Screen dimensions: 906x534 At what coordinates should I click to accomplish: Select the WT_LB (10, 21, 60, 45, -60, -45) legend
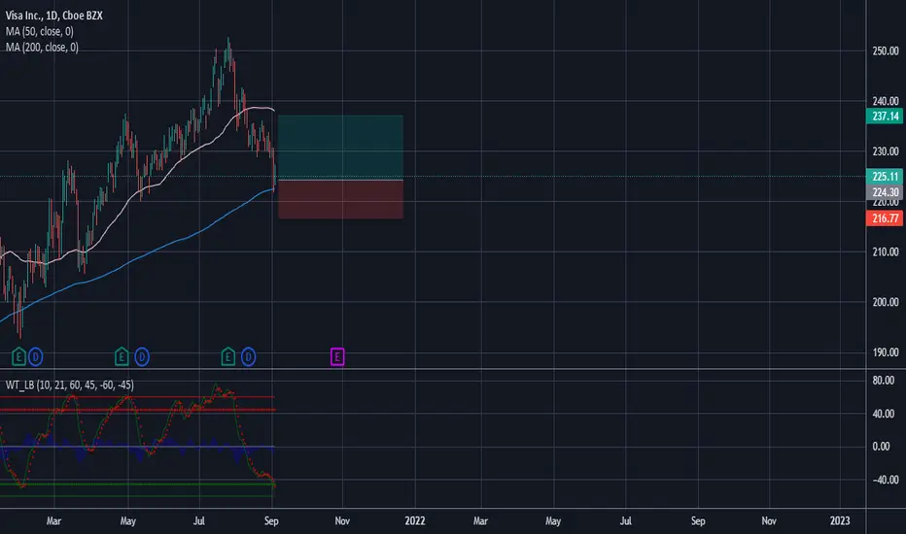69,385
